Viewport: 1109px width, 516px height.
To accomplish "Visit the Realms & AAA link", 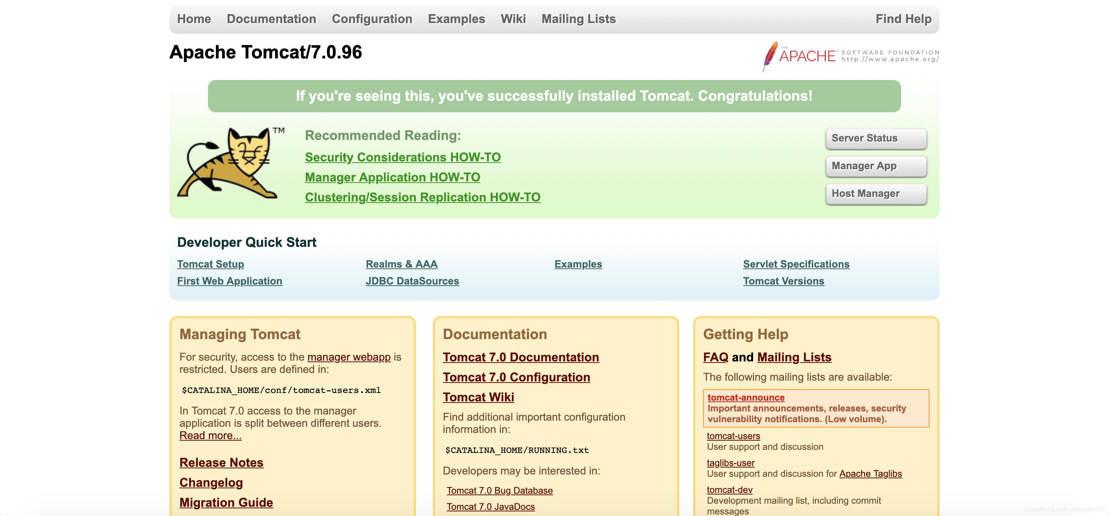I will click(402, 264).
